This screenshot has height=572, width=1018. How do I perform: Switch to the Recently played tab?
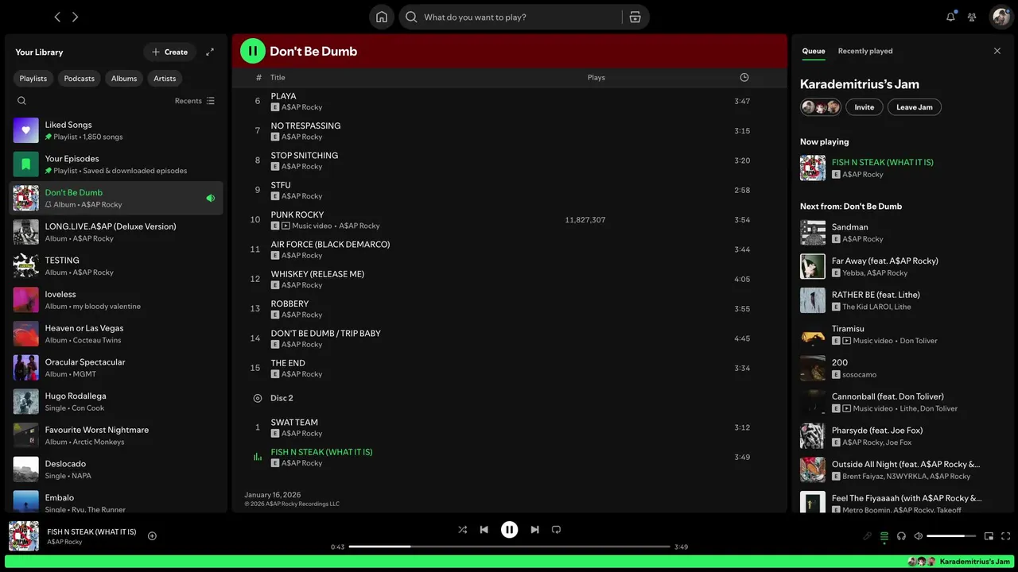point(865,51)
